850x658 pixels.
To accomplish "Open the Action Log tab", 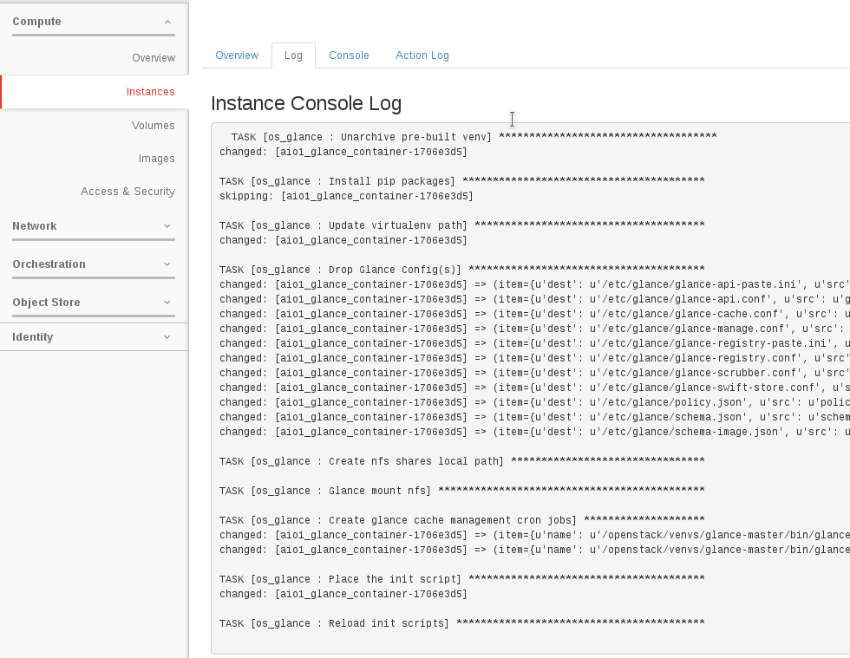I will click(x=422, y=55).
